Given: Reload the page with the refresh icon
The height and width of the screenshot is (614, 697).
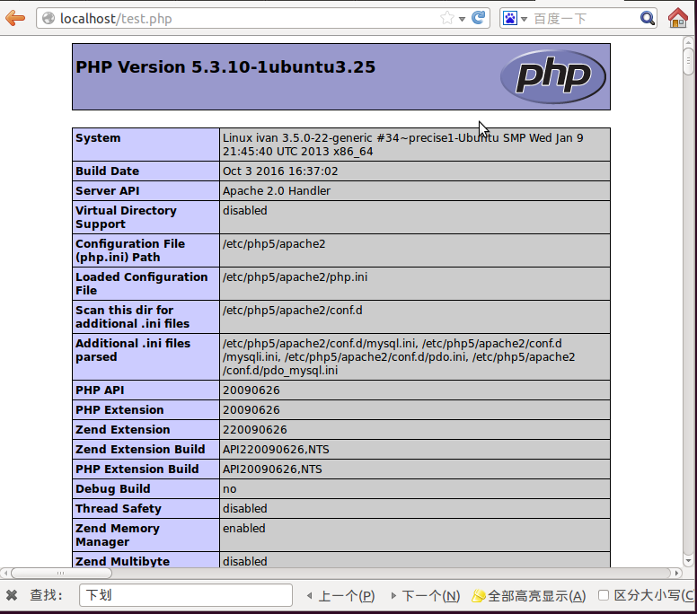Looking at the screenshot, I should 479,18.
